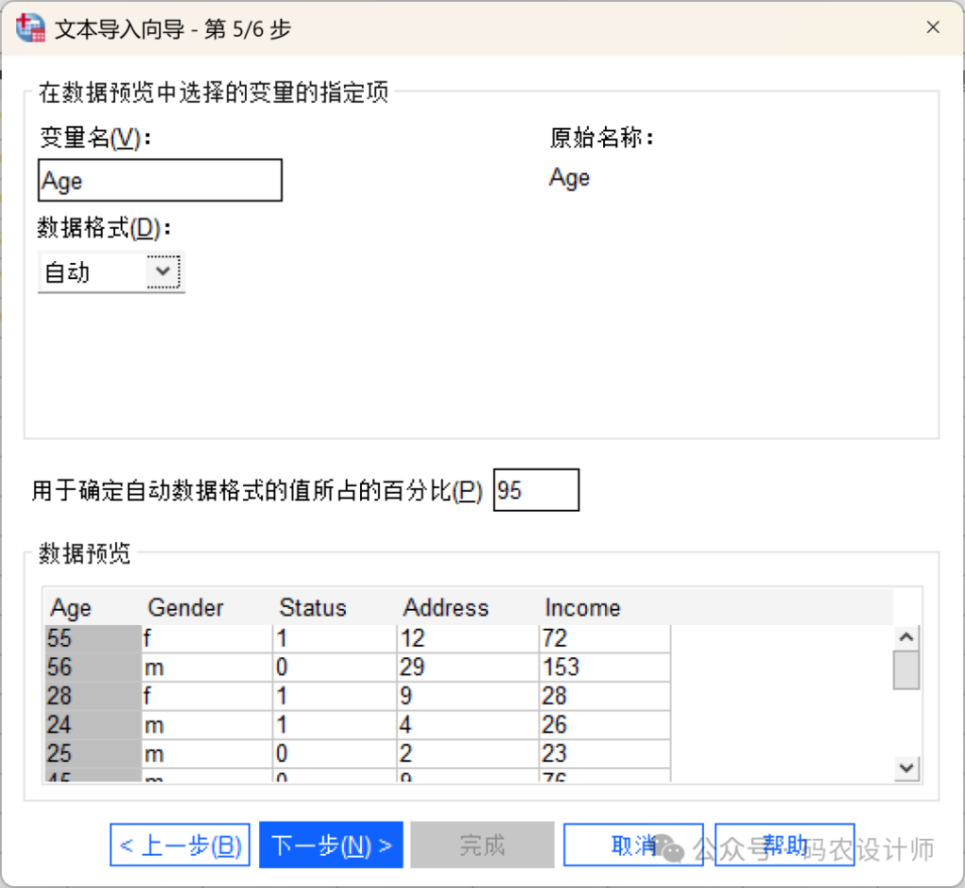Click the percentage field showing 95

pyautogui.click(x=535, y=490)
